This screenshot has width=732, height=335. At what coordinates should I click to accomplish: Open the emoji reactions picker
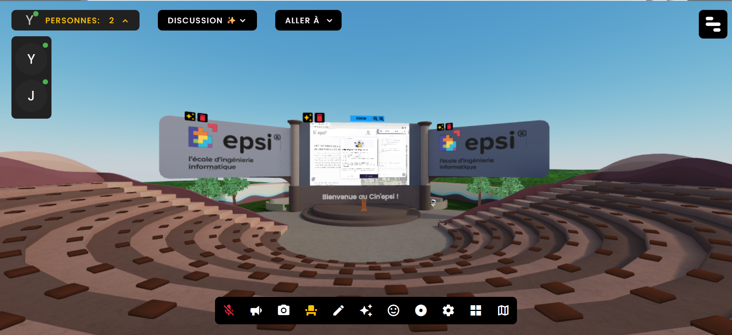point(393,311)
